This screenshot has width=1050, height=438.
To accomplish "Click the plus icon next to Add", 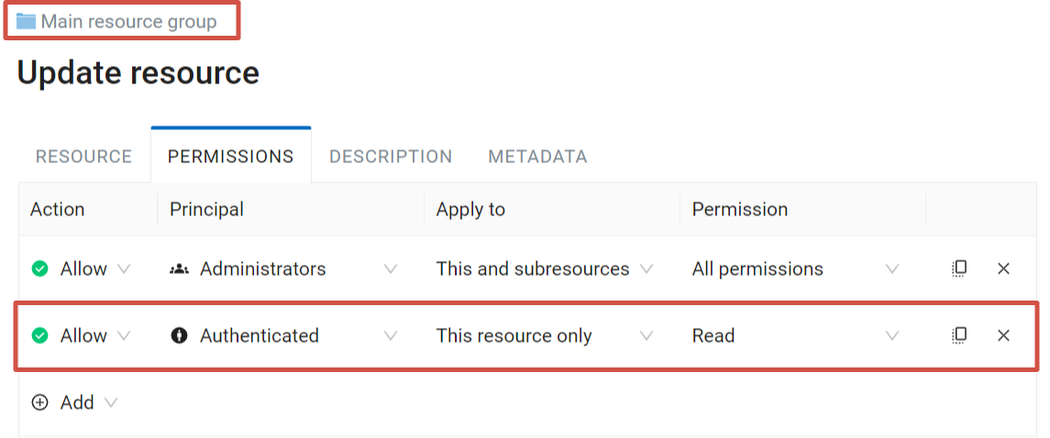I will (x=40, y=402).
